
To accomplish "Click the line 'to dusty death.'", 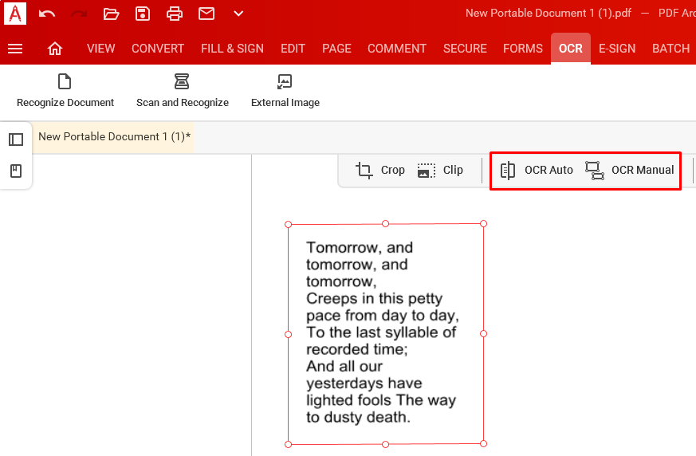I will [x=358, y=418].
